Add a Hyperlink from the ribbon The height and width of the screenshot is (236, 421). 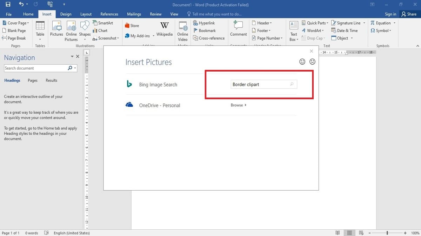click(x=204, y=23)
